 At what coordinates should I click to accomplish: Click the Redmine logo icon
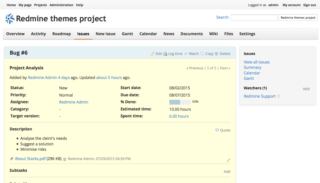(10, 19)
